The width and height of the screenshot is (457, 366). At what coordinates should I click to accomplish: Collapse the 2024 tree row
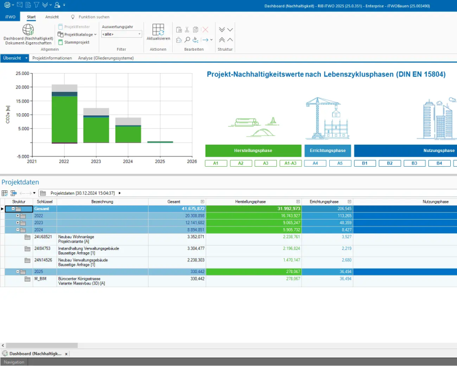click(x=18, y=230)
